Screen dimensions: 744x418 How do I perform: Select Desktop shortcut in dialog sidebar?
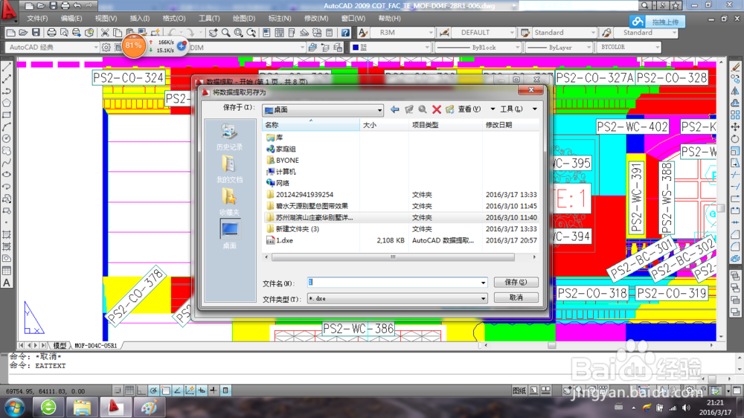click(x=229, y=235)
